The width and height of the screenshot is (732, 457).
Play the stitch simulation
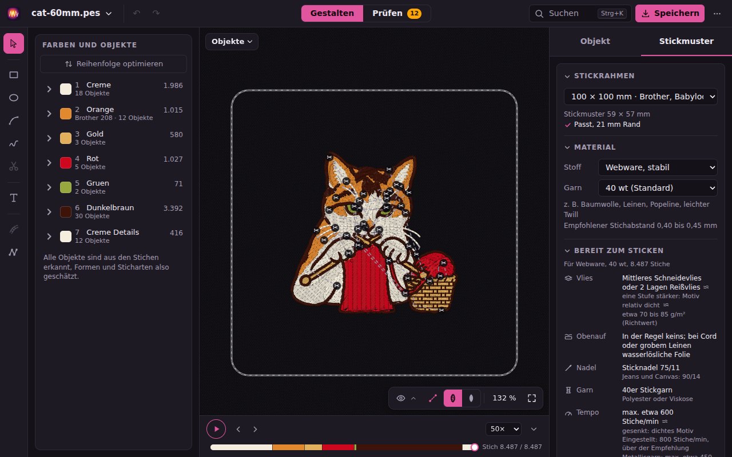pyautogui.click(x=216, y=429)
